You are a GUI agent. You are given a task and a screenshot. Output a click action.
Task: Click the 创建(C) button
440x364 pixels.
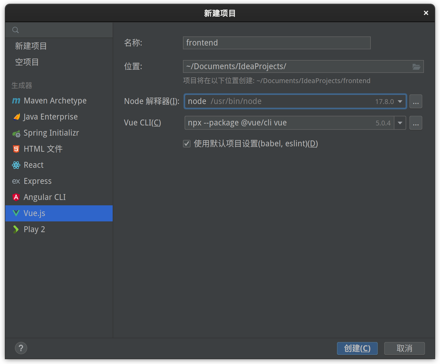click(357, 348)
